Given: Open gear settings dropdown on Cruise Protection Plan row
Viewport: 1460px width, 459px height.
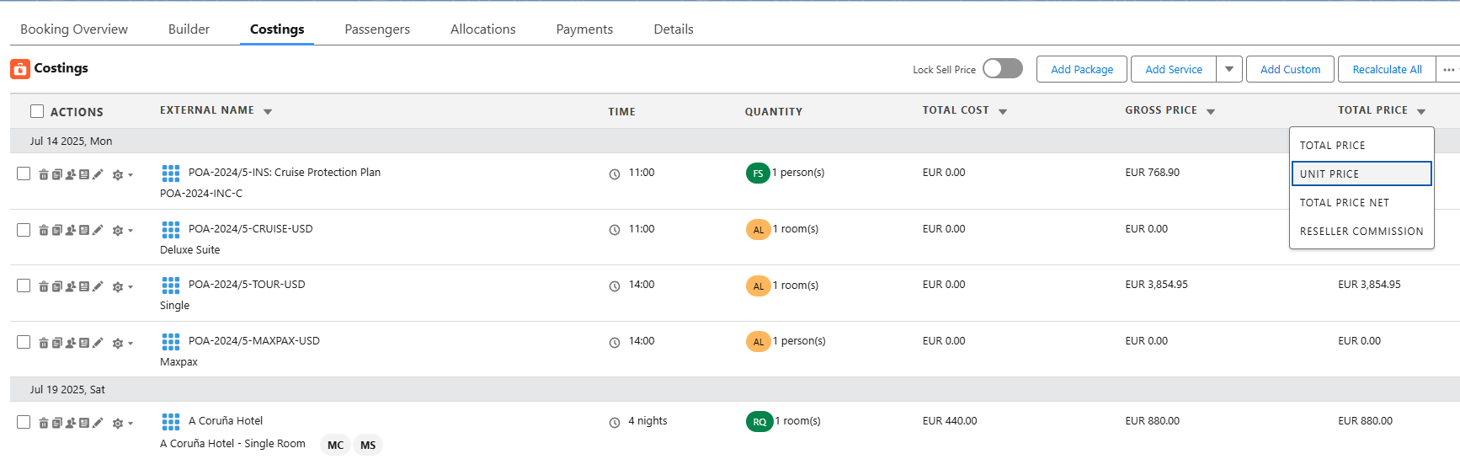Looking at the screenshot, I should [121, 175].
